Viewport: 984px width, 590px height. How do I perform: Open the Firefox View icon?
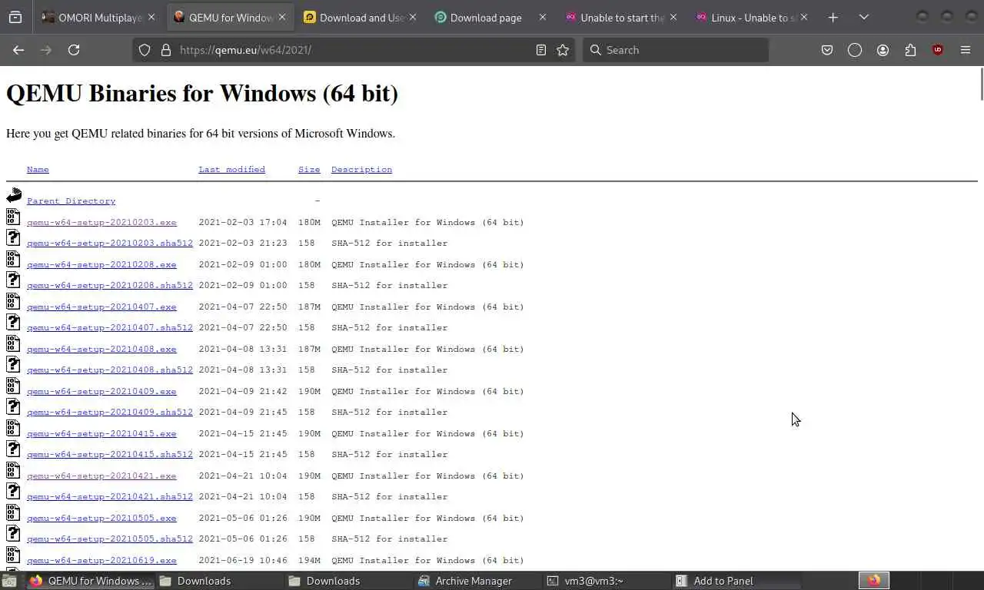(x=15, y=17)
